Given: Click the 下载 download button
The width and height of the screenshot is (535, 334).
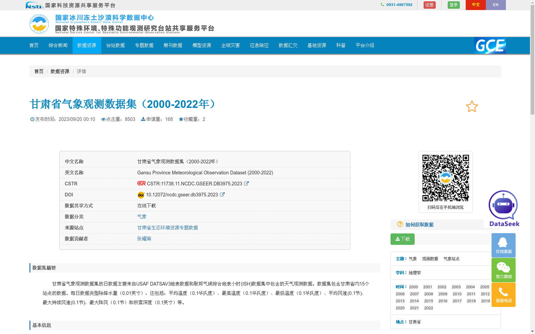Looking at the screenshot, I should 402,239.
